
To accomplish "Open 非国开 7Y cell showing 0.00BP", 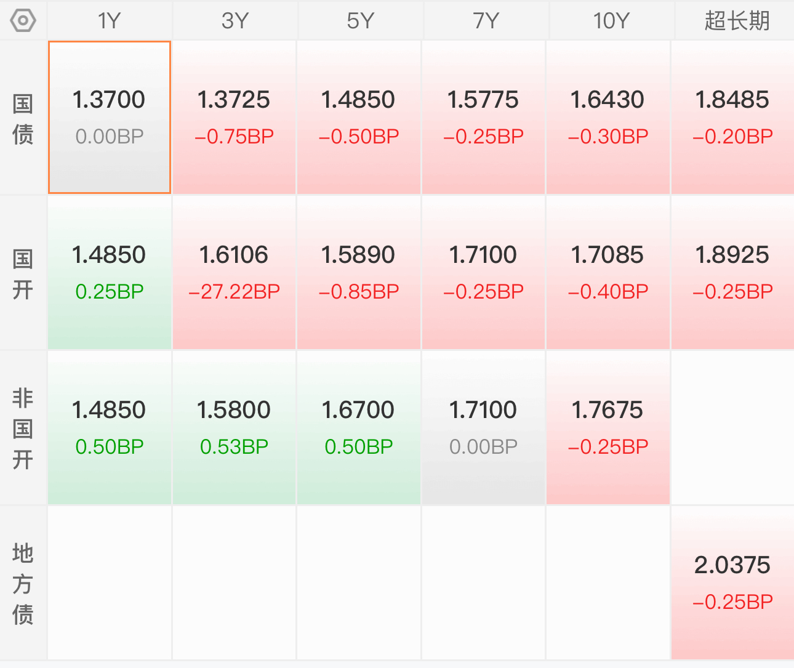I will tap(483, 428).
